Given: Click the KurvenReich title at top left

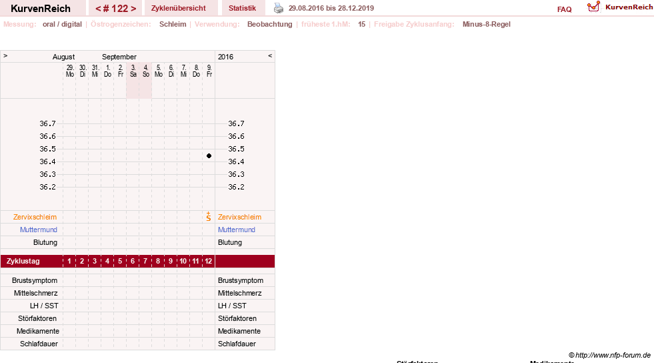Looking at the screenshot, I should coord(41,9).
